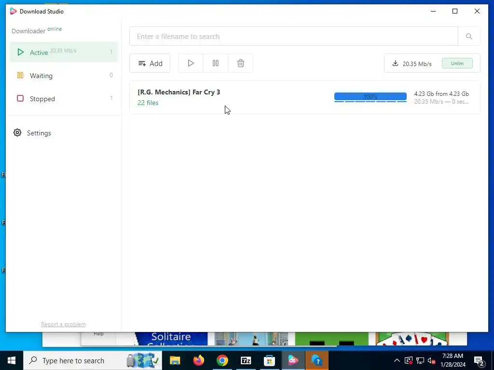The image size is (494, 370).
Task: Click the magnifier search icon
Action: click(x=469, y=37)
